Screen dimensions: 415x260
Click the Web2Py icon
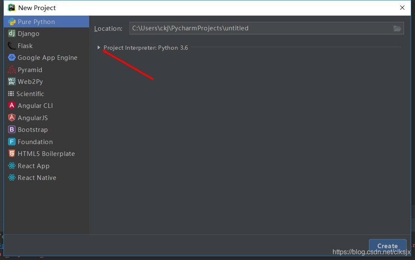[12, 81]
